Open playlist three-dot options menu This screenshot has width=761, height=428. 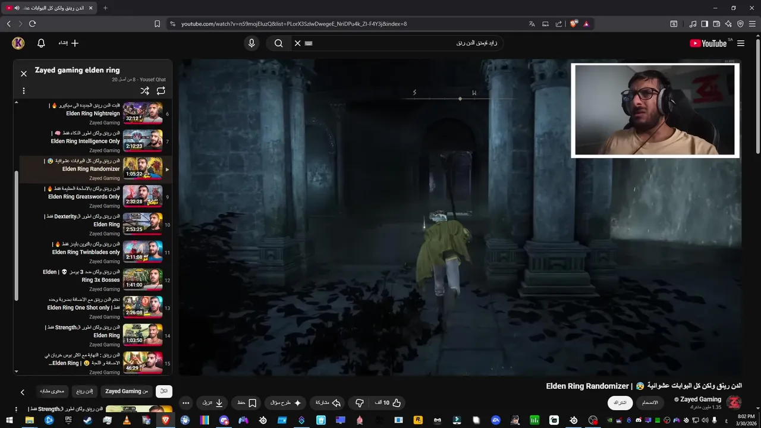pyautogui.click(x=24, y=91)
